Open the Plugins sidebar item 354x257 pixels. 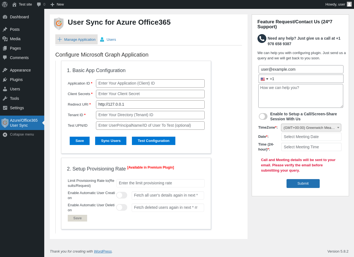tap(16, 80)
